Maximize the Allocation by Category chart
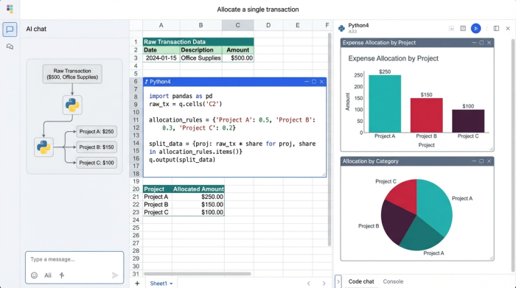Screen dimensions: 516x288 tap(481, 161)
